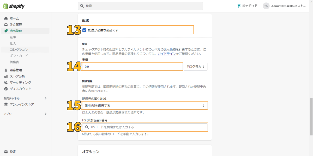Click the ストア分析 bar chart icon
Image resolution: width=313 pixels, height=156 pixels.
pos(6,76)
